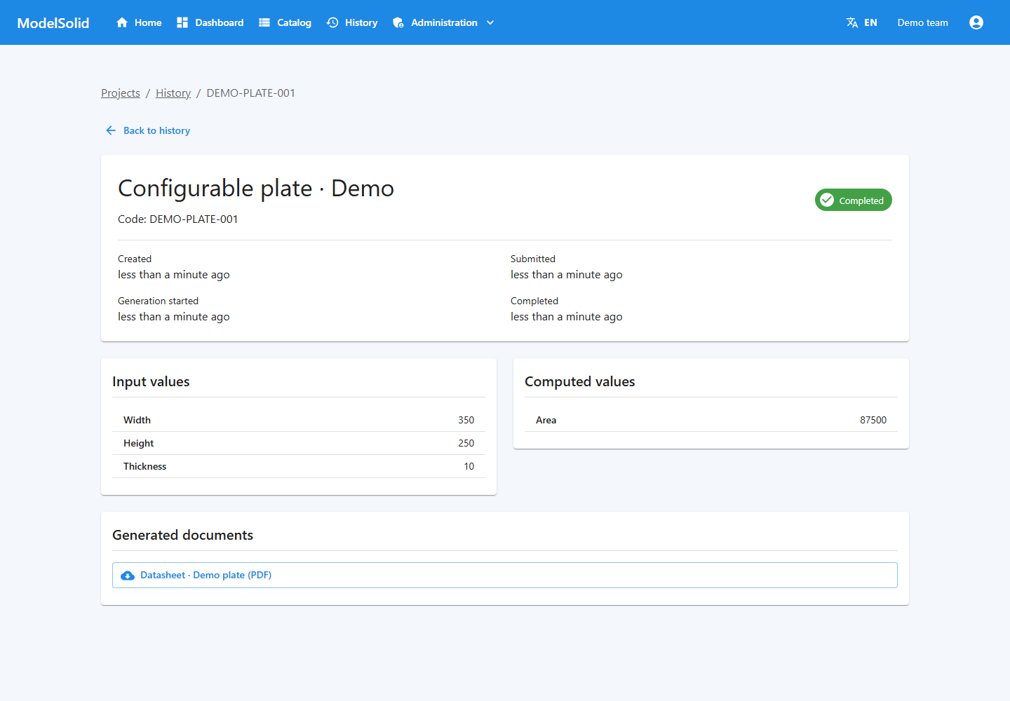Click the green Completed checkmark icon
Viewport: 1010px width, 701px height.
(827, 200)
